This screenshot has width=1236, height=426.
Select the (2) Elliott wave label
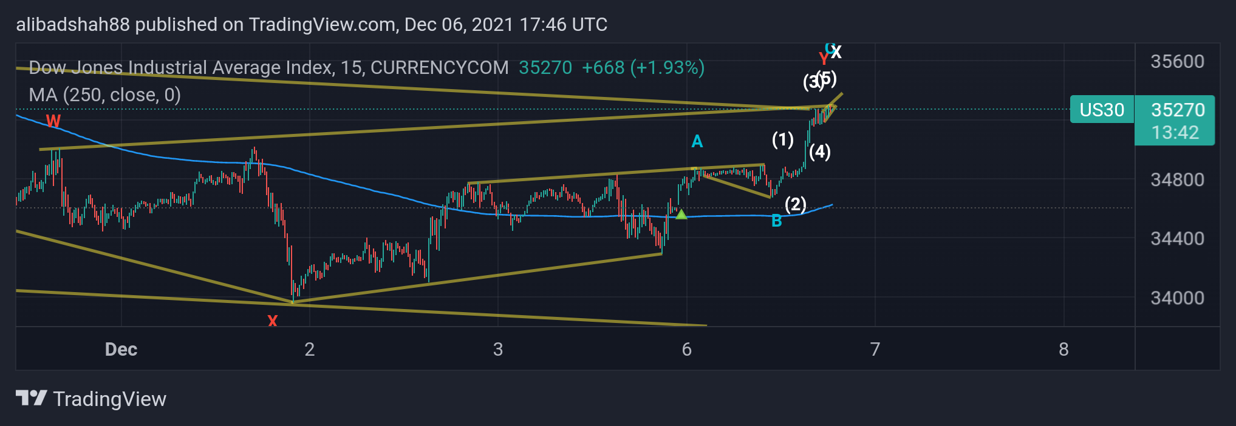tap(795, 204)
